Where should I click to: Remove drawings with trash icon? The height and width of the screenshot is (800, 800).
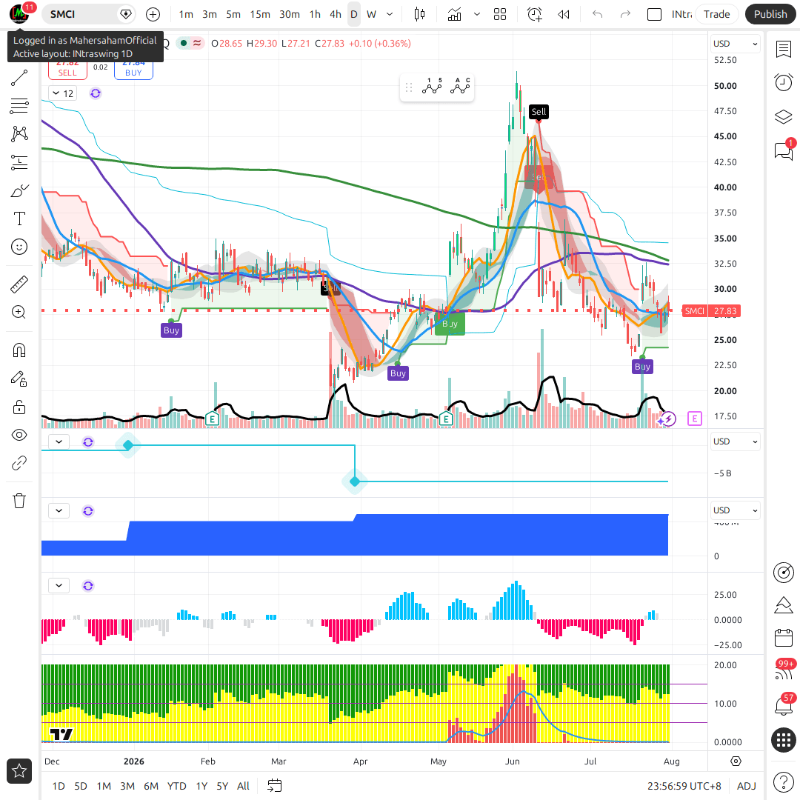19,501
